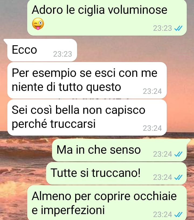Viewport: 194px width, 220px height.
Task: Select the 'Per esempio se esci con me' message
Action: coord(87,80)
